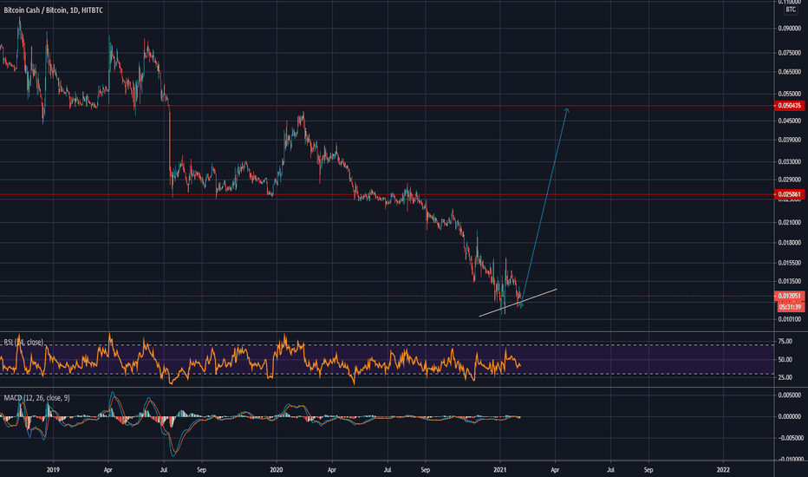Viewport: 808px width, 477px height.
Task: Click the 0.015500 price axis label
Action: 790,263
